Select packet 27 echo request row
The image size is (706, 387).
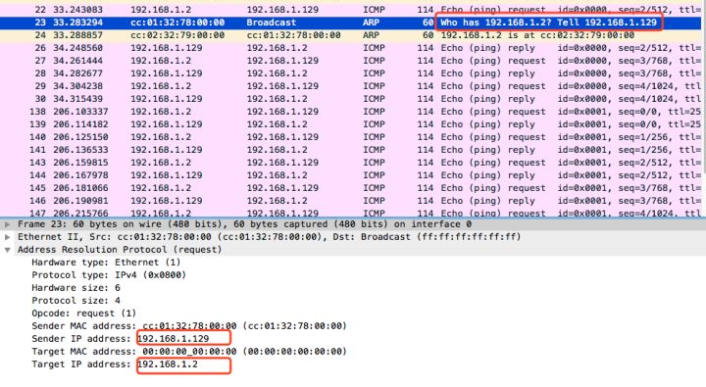pyautogui.click(x=351, y=61)
